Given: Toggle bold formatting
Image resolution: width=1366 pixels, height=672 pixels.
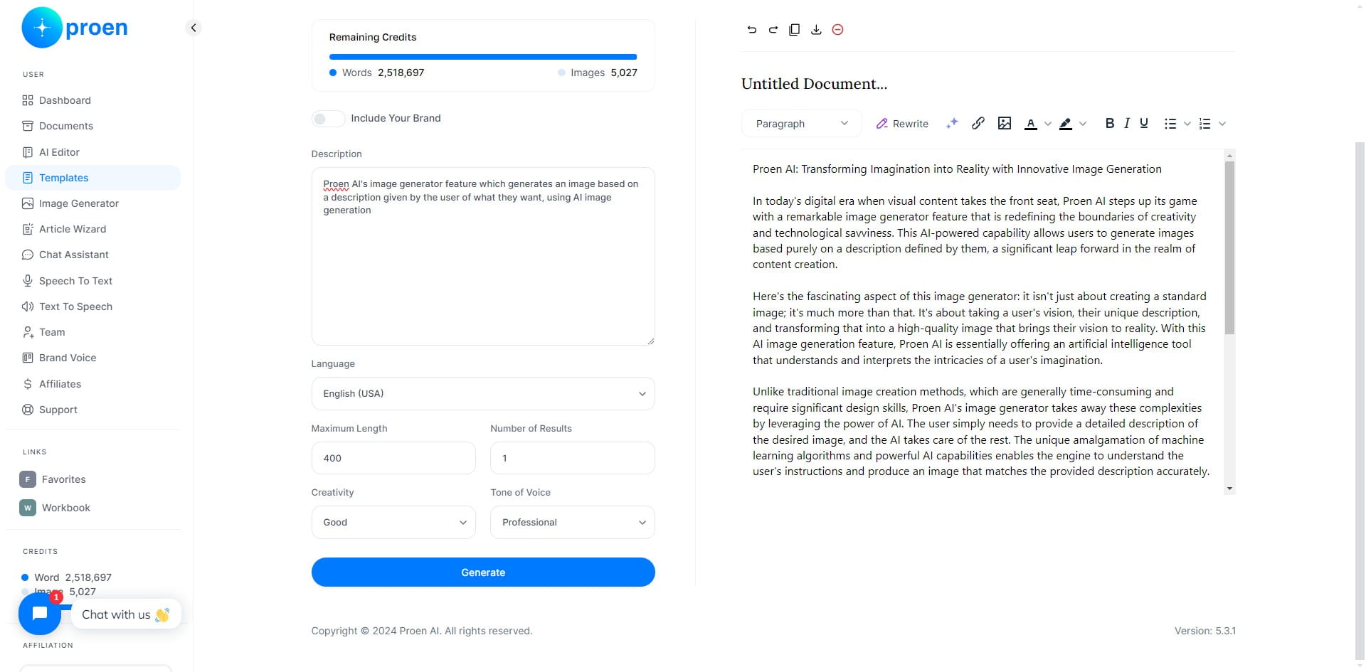Looking at the screenshot, I should coord(1109,123).
